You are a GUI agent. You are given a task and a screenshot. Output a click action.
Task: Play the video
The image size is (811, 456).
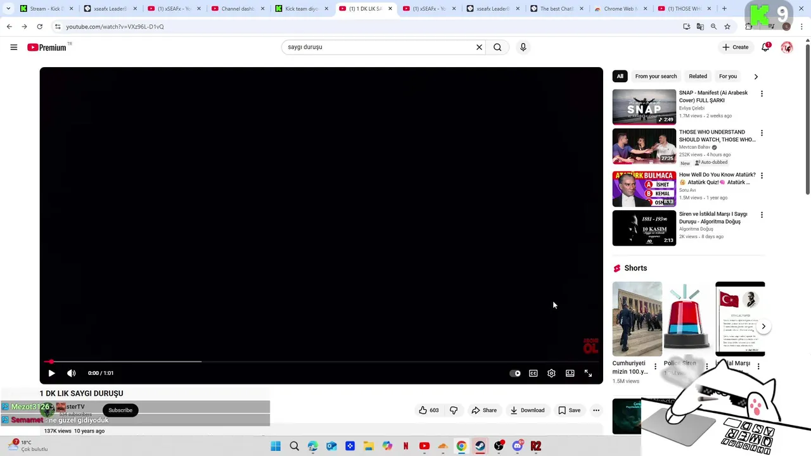click(x=51, y=373)
